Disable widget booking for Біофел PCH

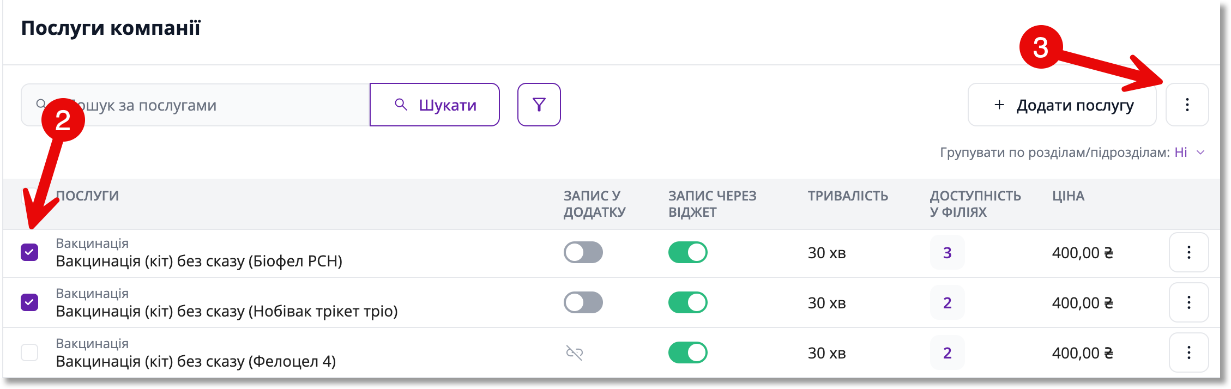tap(688, 252)
